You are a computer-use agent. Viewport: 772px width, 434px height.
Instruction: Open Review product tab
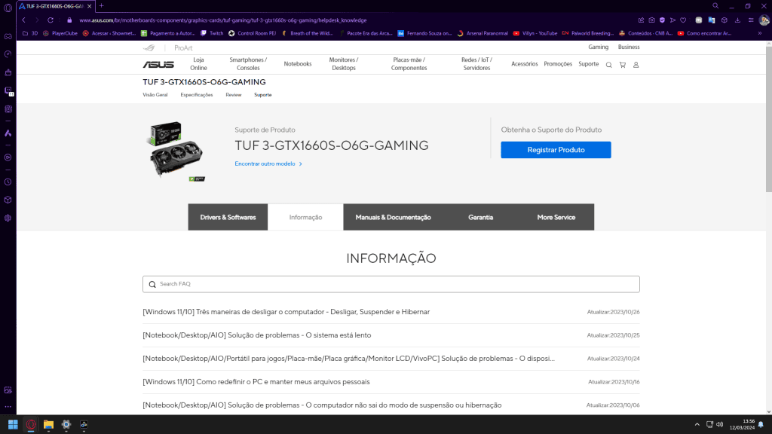(x=234, y=95)
